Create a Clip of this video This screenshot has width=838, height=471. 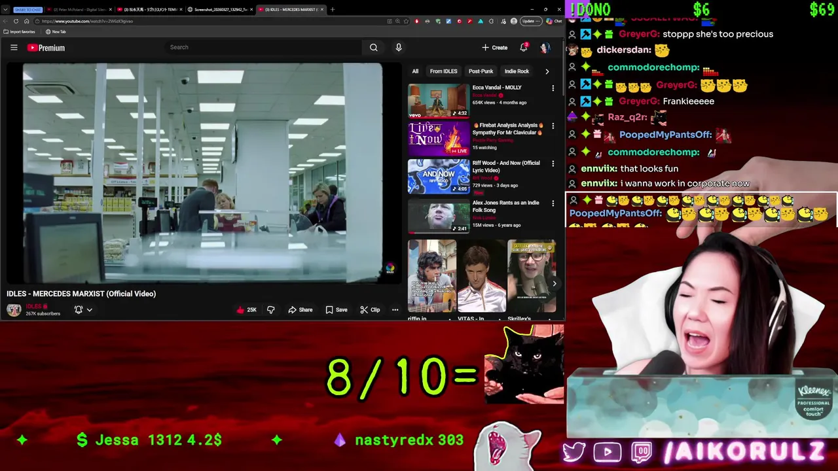click(370, 310)
